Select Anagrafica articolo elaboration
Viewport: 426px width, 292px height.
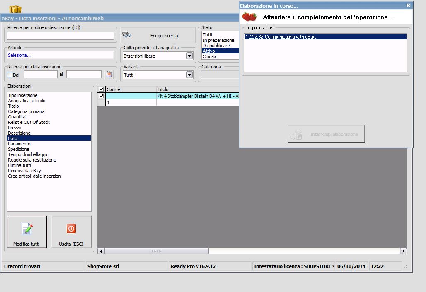tap(49, 101)
